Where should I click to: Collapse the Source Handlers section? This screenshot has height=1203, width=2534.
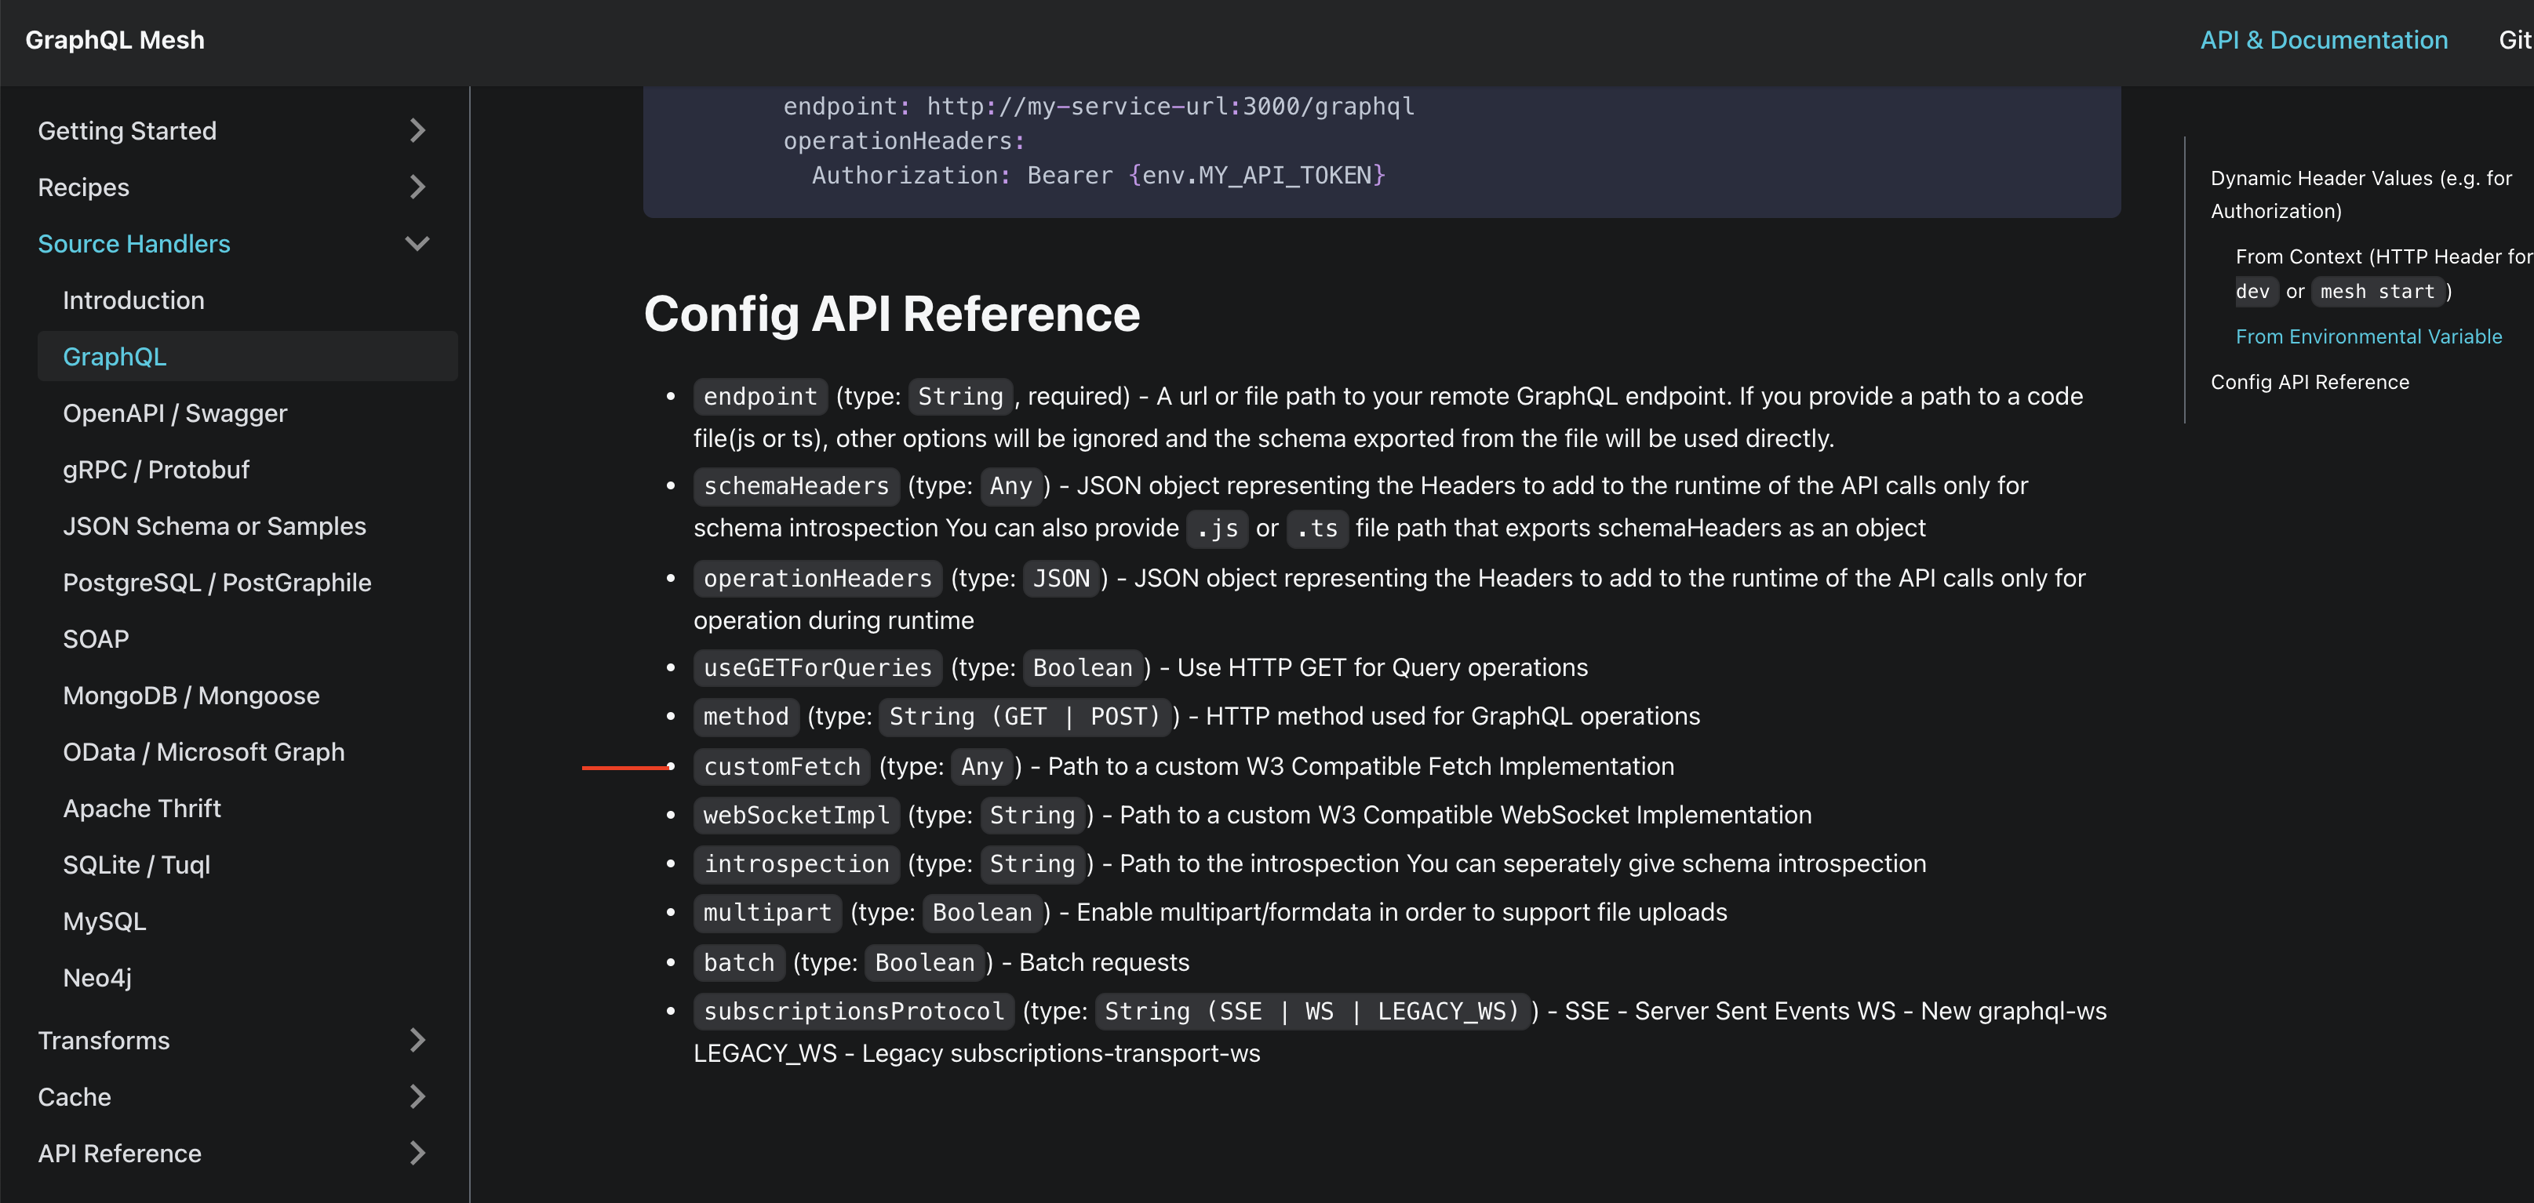(417, 243)
